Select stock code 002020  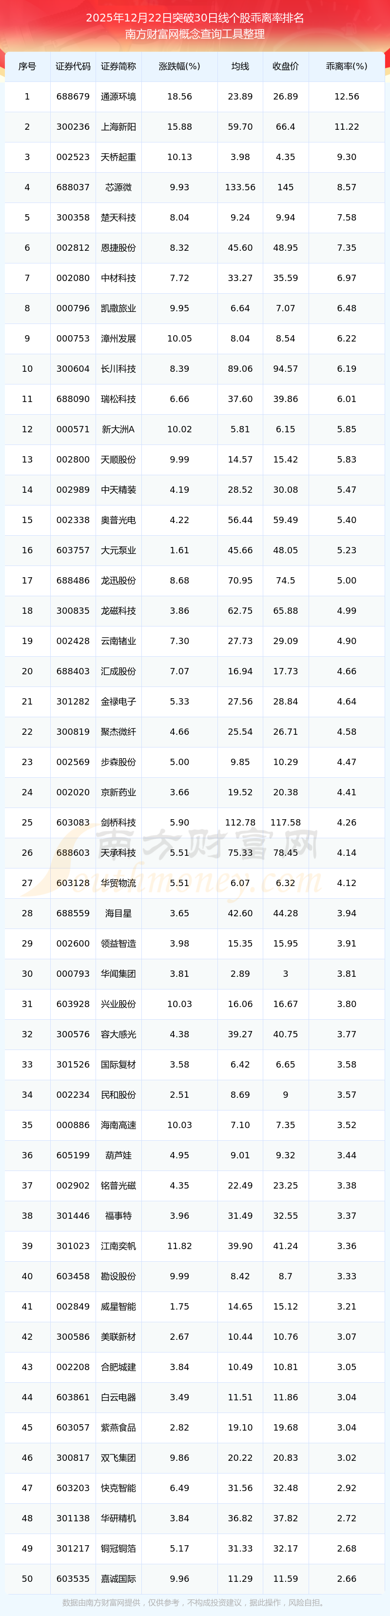coord(73,792)
